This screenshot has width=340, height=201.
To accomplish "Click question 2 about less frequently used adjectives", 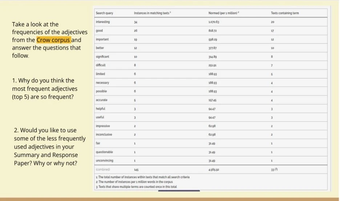I will click(x=49, y=147).
